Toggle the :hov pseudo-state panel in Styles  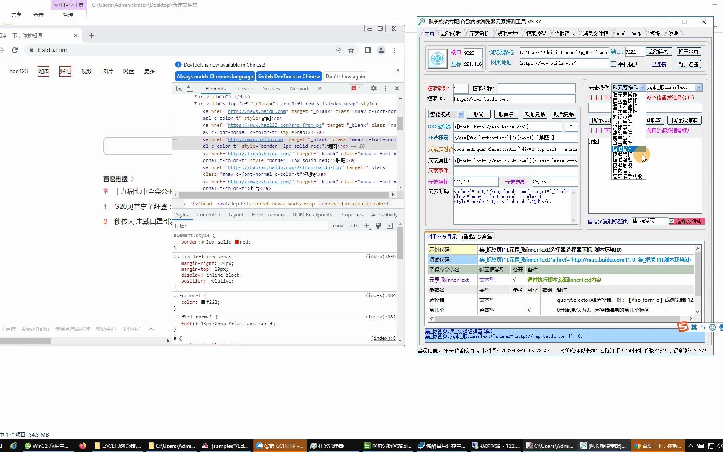[337, 226]
